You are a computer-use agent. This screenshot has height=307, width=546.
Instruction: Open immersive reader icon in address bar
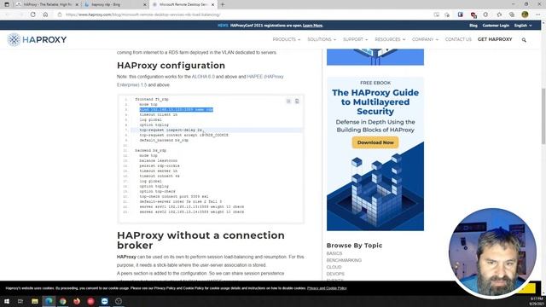point(436,14)
